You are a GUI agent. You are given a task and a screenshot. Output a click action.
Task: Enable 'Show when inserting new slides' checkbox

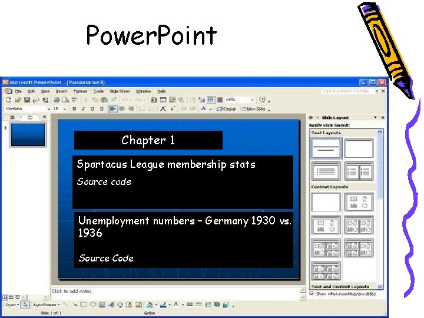click(312, 293)
